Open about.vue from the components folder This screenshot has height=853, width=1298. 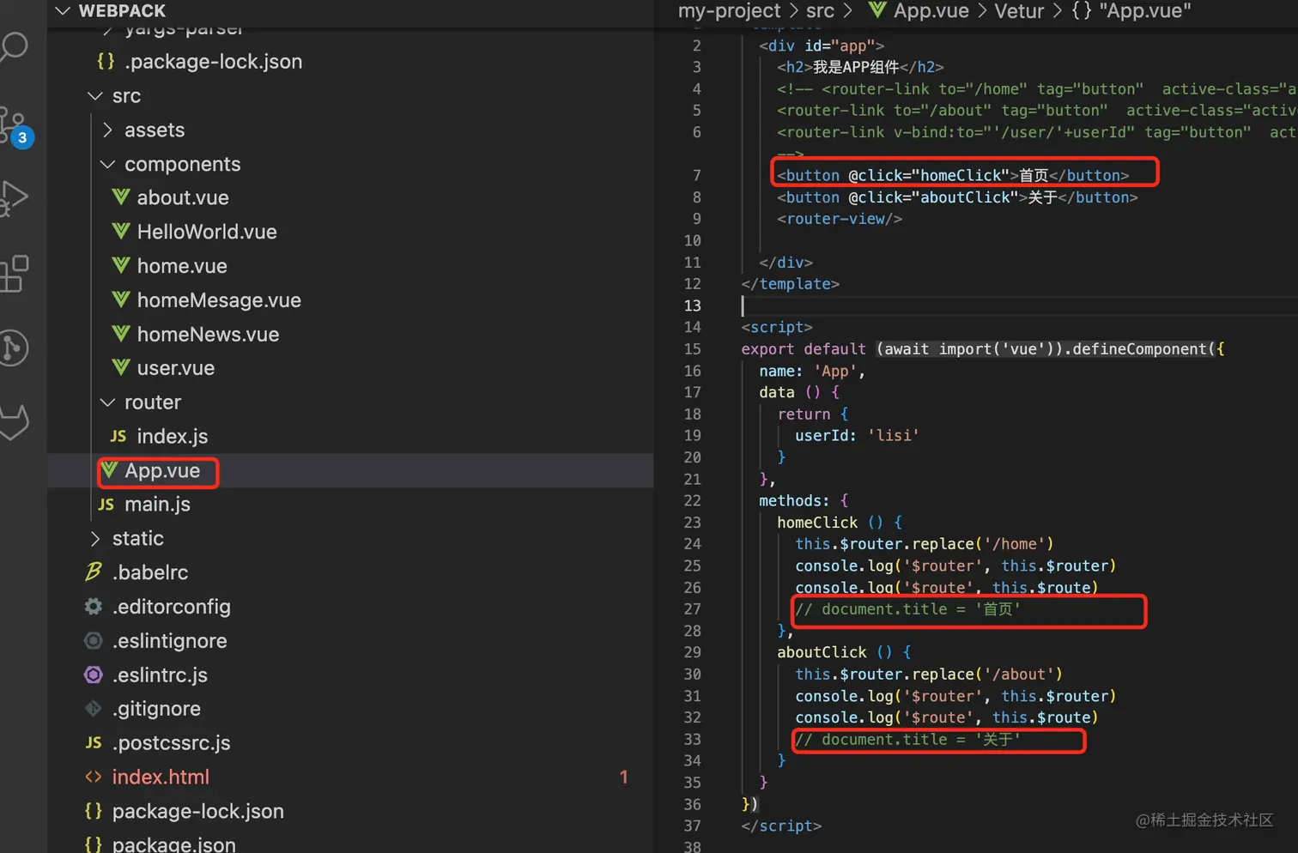click(182, 197)
